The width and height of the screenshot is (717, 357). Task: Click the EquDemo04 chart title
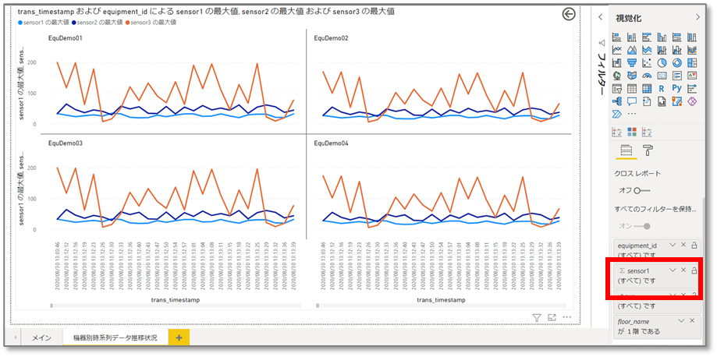point(331,143)
